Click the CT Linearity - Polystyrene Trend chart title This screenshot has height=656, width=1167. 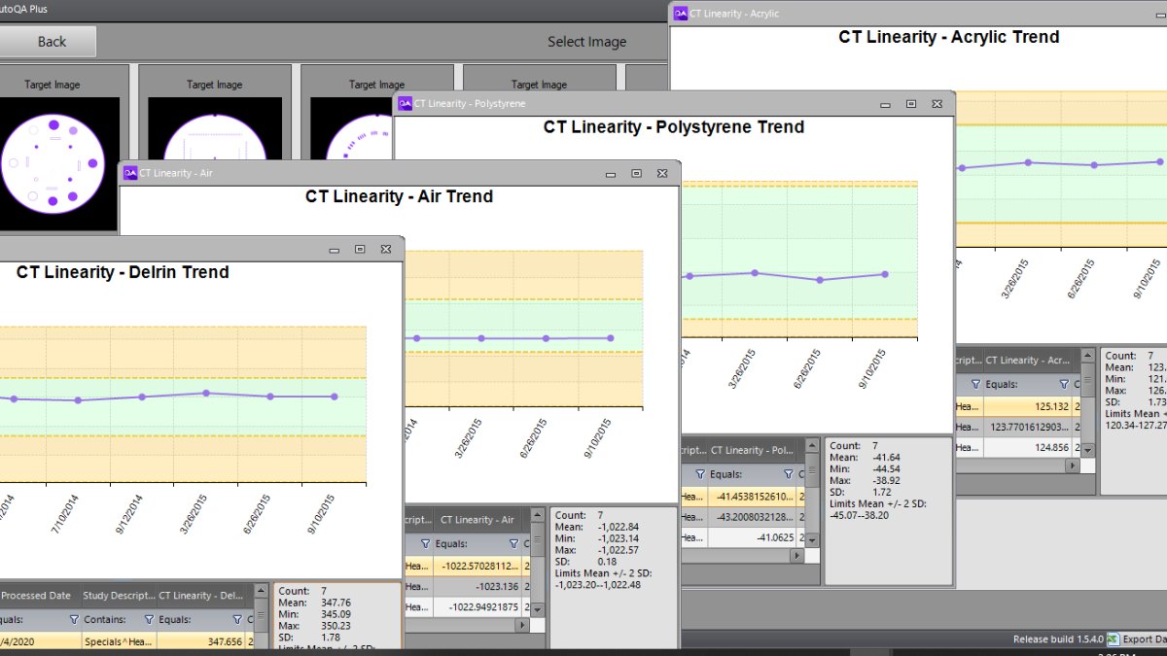[674, 127]
